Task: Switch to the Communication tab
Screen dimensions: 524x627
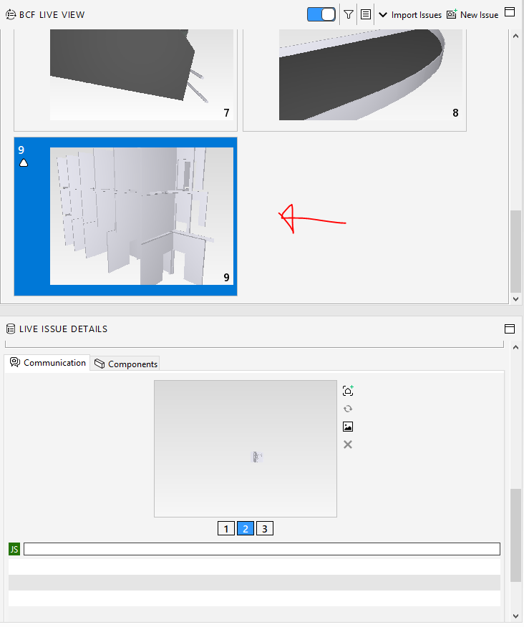Action: 47,363
